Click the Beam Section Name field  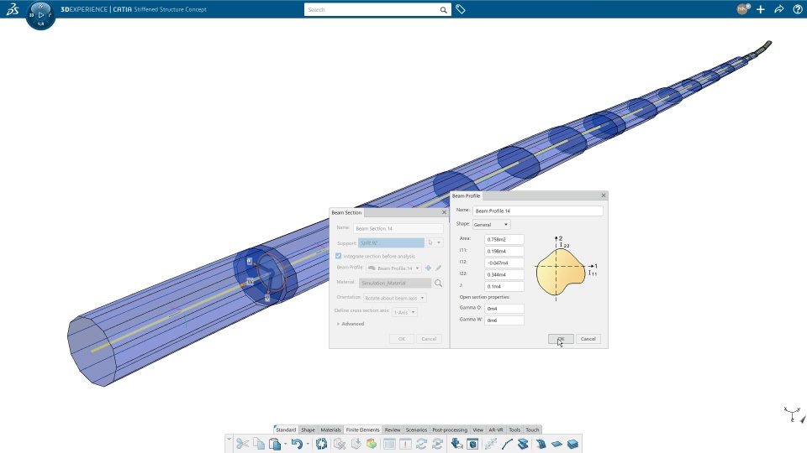398,228
